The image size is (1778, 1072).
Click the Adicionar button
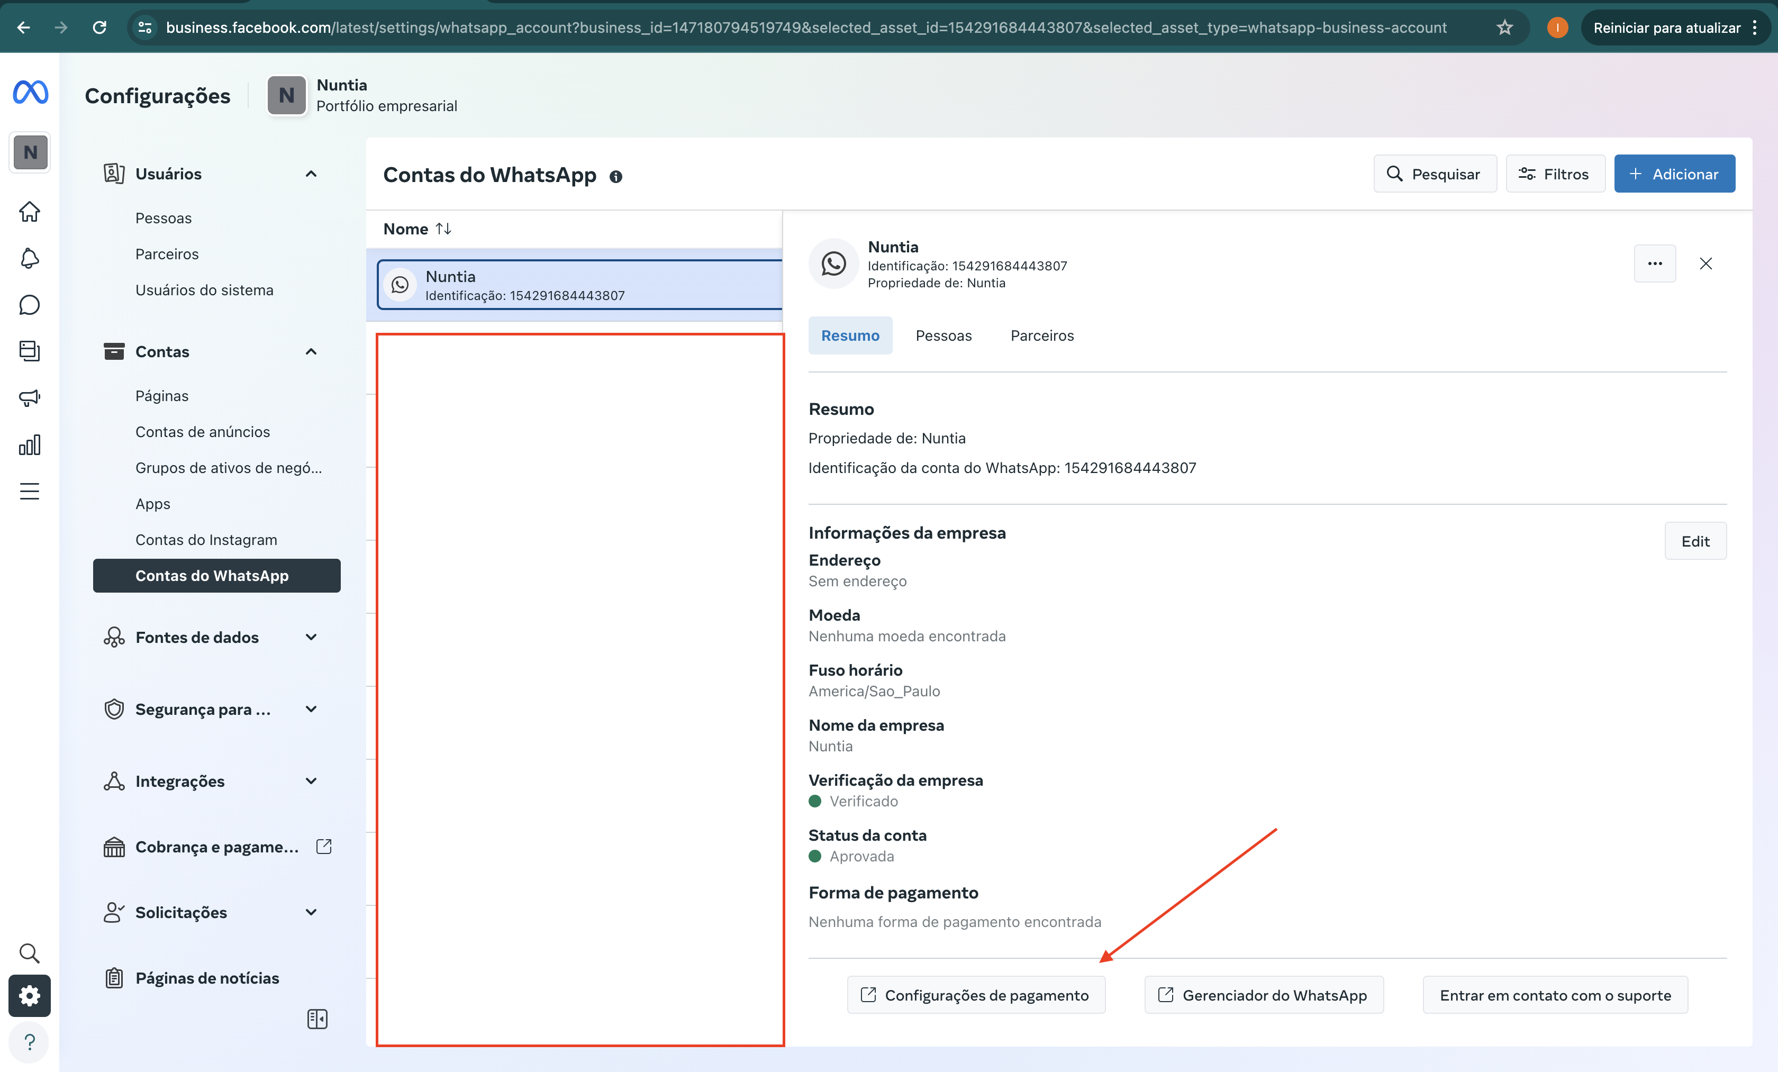1674,174
